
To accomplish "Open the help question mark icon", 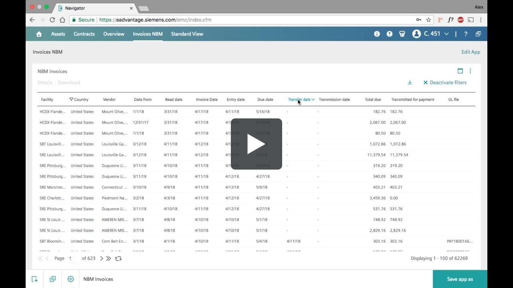I will pos(466,34).
